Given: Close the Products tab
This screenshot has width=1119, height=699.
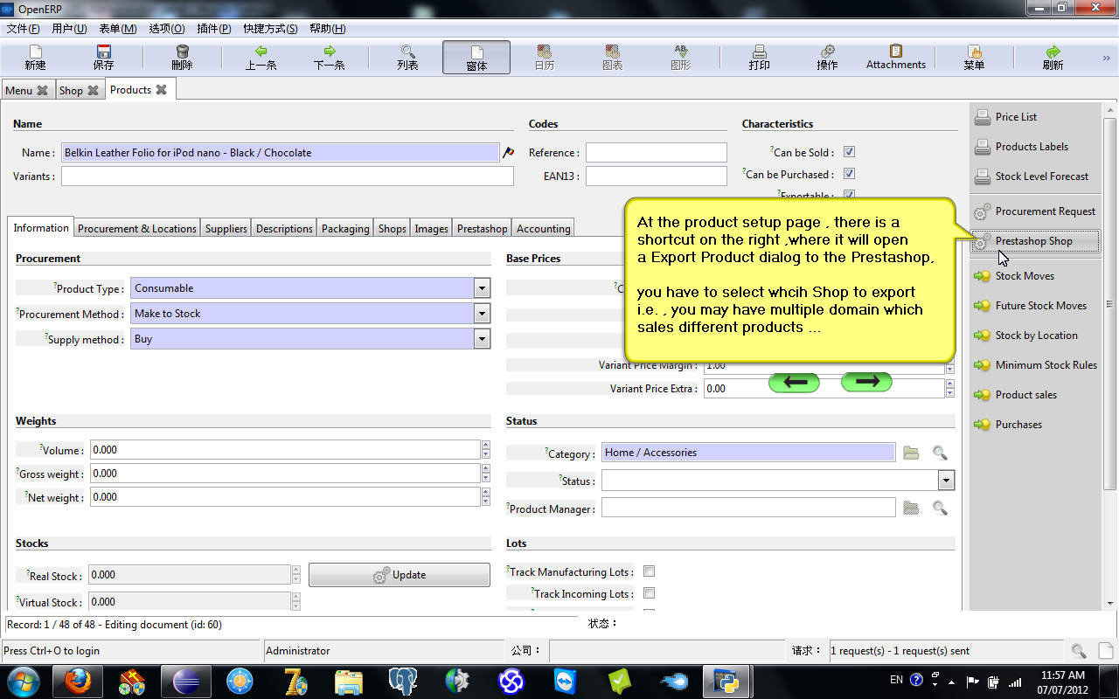Looking at the screenshot, I should [x=162, y=90].
